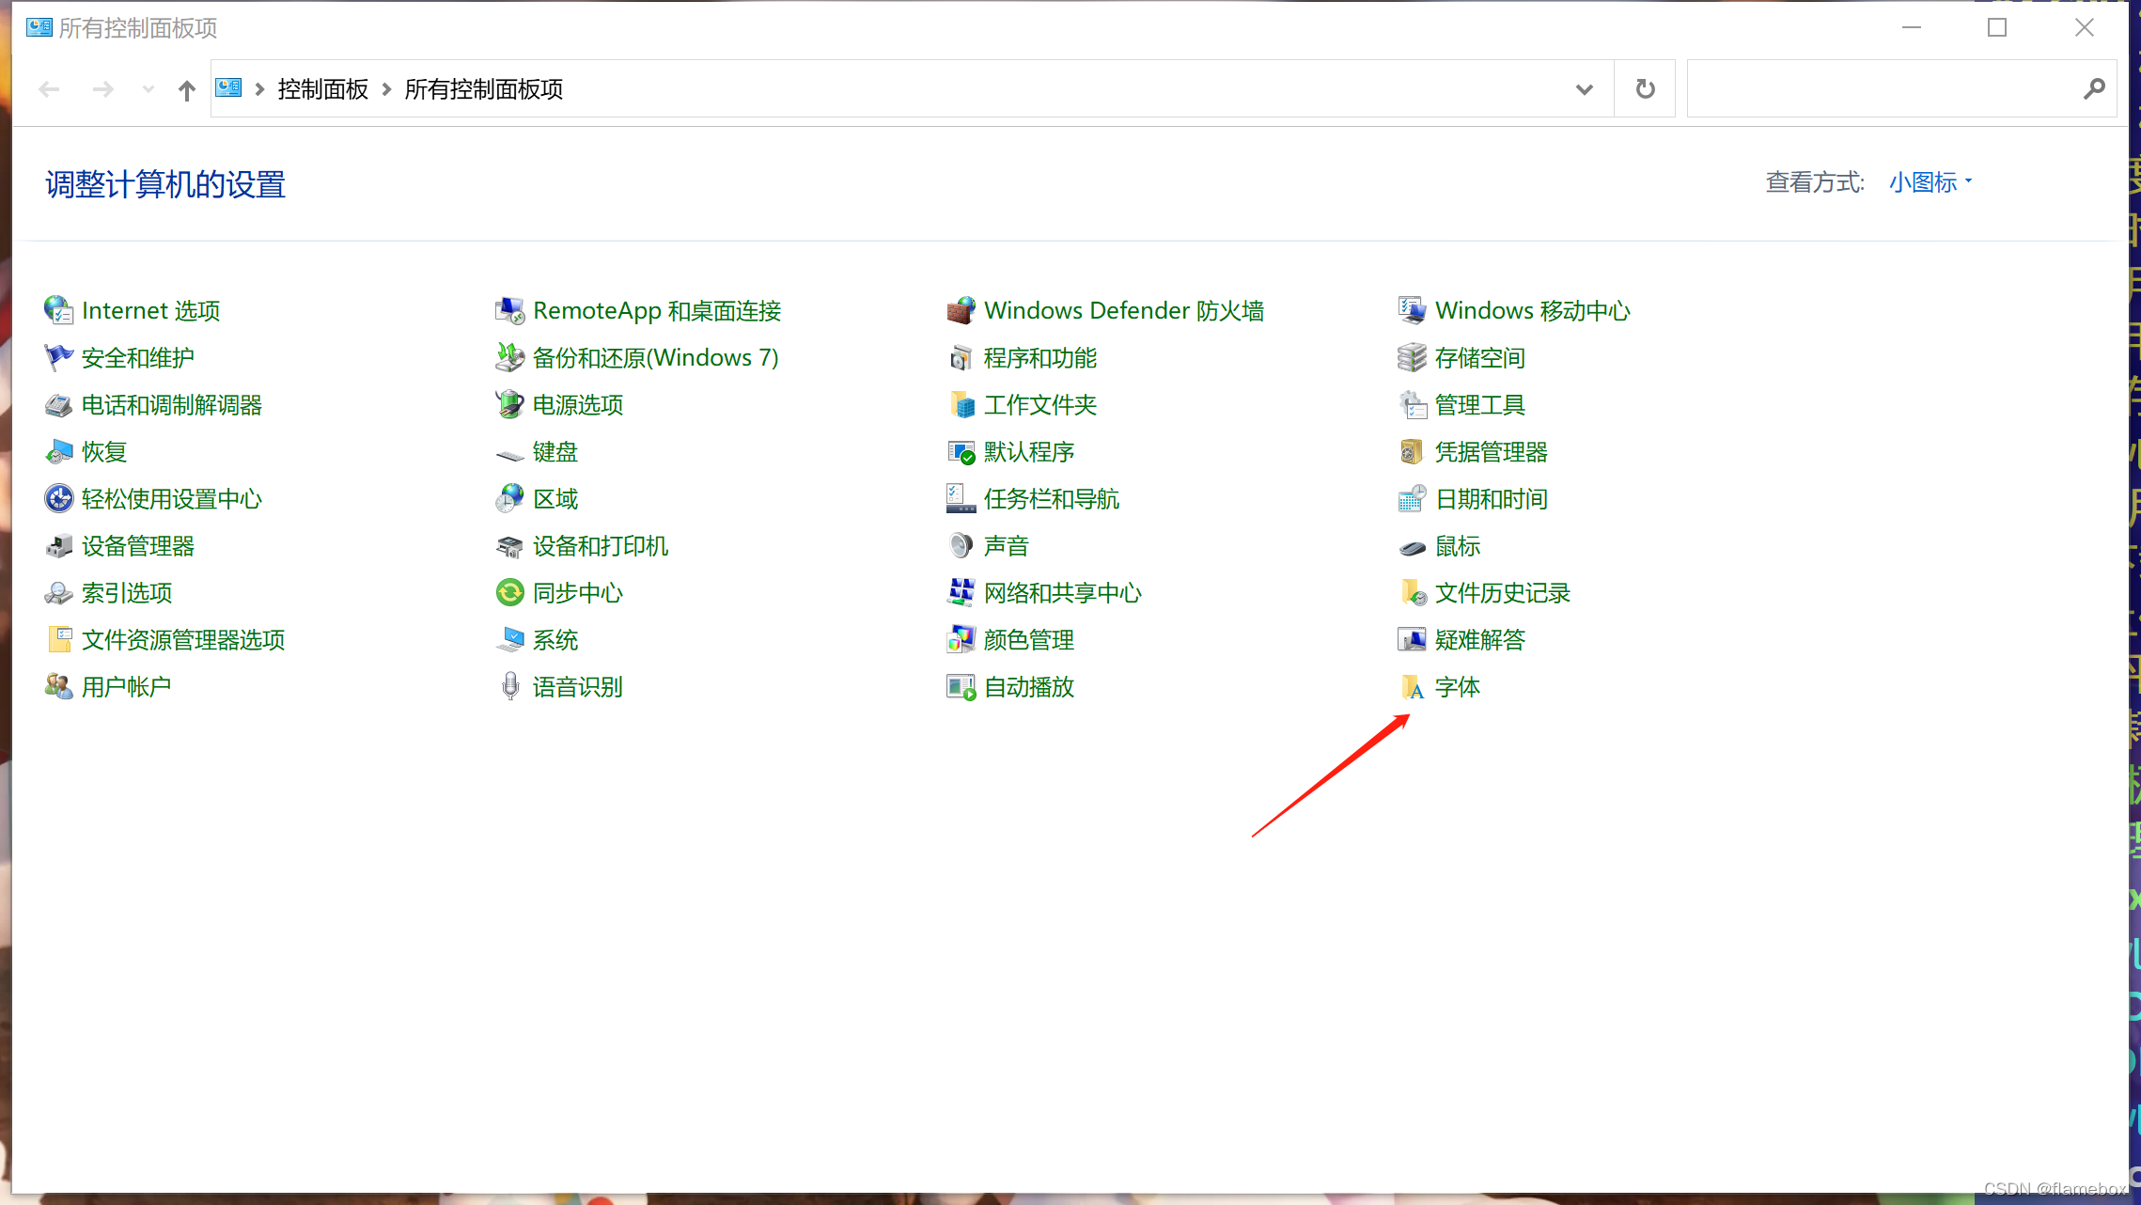This screenshot has height=1205, width=2141.
Task: Click the 区域 globe-clock icon
Action: (x=509, y=499)
